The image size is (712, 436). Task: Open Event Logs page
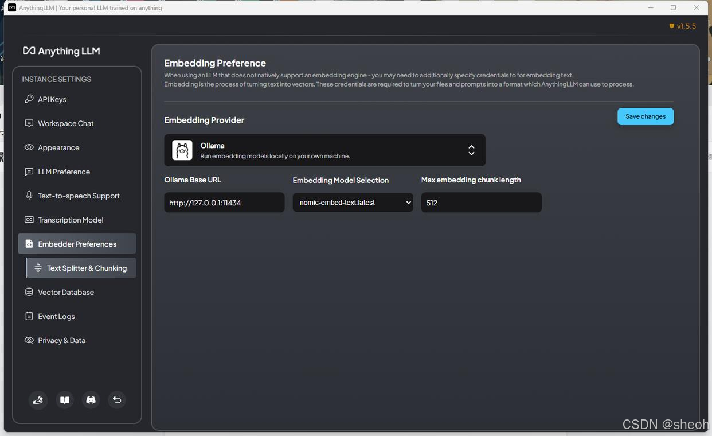tap(77, 316)
